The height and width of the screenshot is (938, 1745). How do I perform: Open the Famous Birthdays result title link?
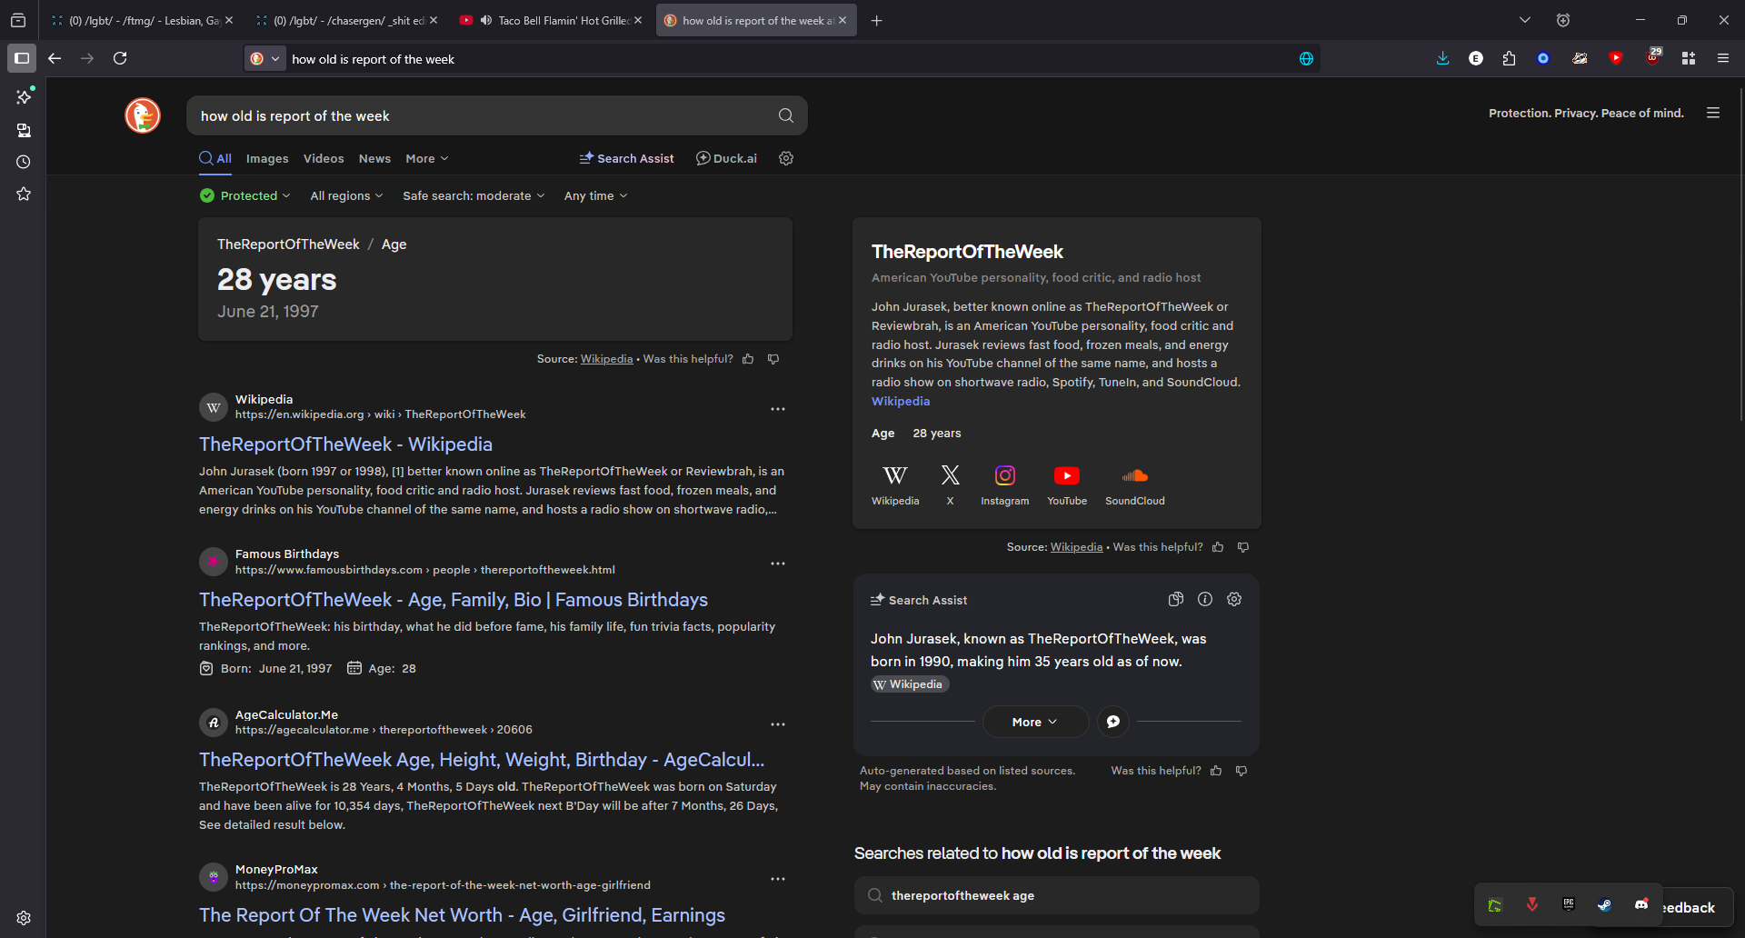[x=454, y=600]
